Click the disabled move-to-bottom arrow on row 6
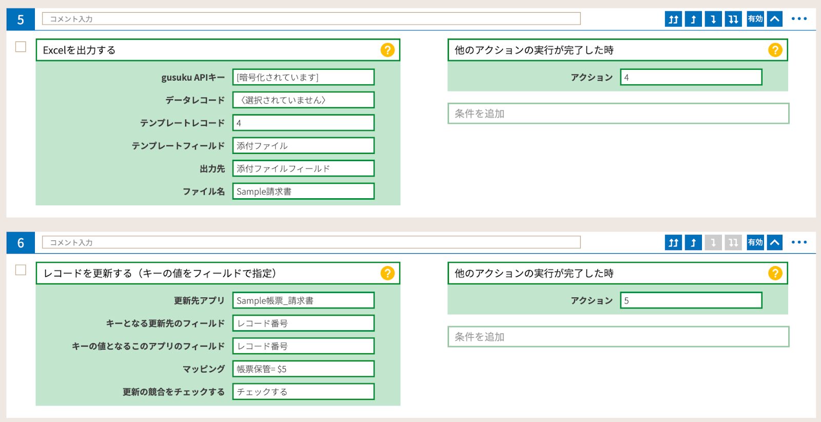Screen dimensions: 821x422 [x=733, y=242]
